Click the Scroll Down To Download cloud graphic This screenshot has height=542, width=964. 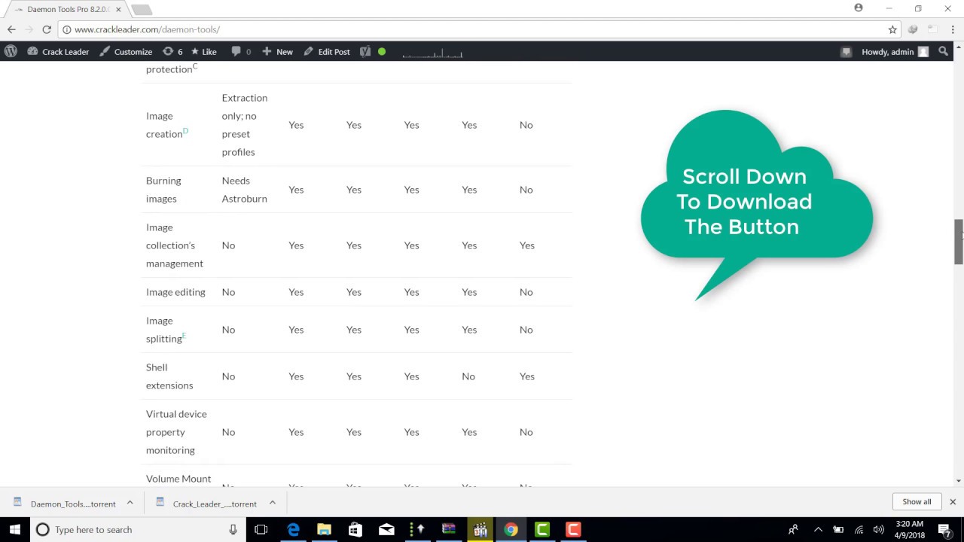756,205
